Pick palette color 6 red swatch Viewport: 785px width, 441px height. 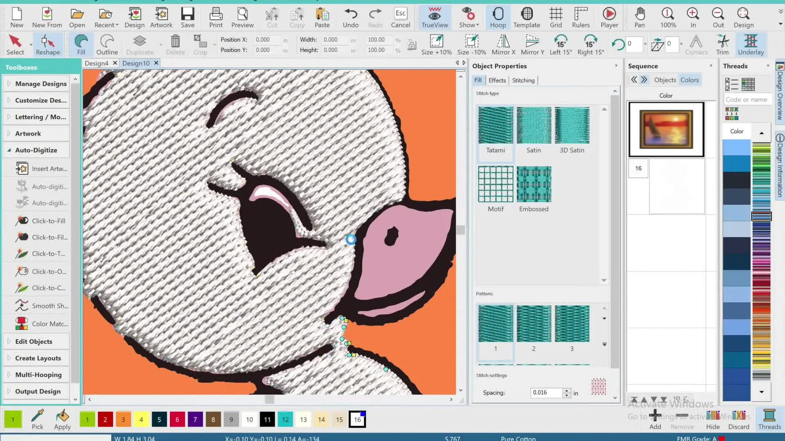[177, 420]
